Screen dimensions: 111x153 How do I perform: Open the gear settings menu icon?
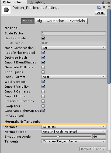point(104,8)
